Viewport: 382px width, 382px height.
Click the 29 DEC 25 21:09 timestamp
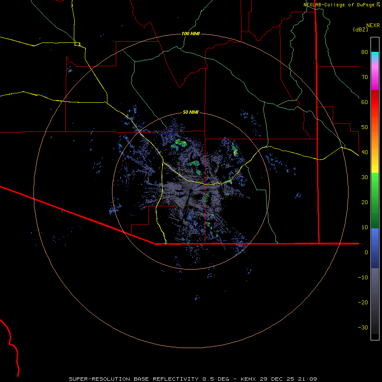(289, 379)
